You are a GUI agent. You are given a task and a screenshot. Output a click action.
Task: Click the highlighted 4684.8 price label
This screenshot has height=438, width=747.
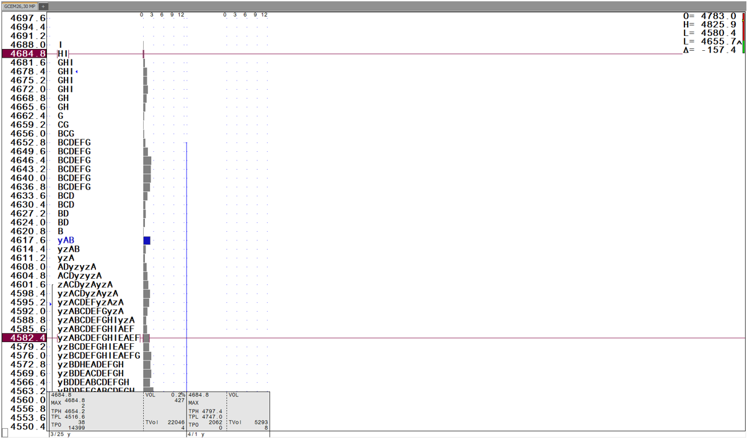click(24, 54)
